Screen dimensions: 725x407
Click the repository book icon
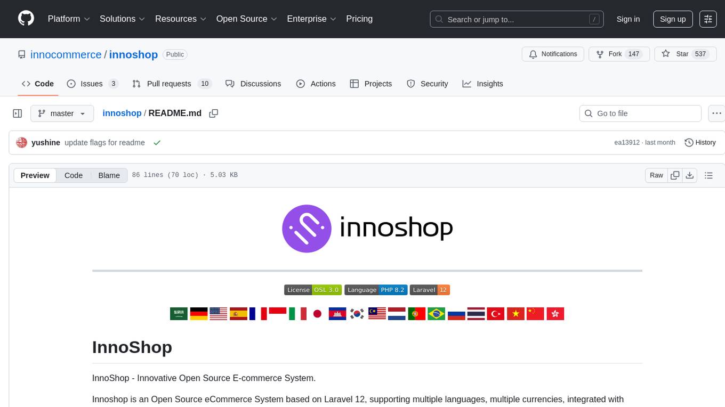coord(21,54)
